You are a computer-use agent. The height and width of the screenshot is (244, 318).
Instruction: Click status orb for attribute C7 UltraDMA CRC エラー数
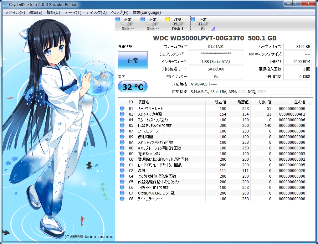(x=122, y=193)
